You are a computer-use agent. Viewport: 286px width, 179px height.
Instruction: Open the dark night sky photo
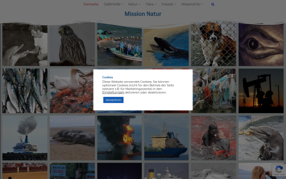click(120, 171)
